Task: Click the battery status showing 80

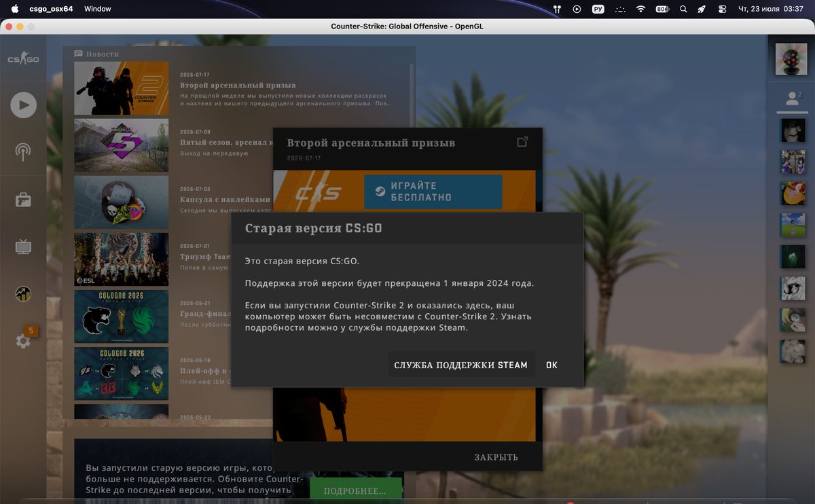Action: point(662,9)
